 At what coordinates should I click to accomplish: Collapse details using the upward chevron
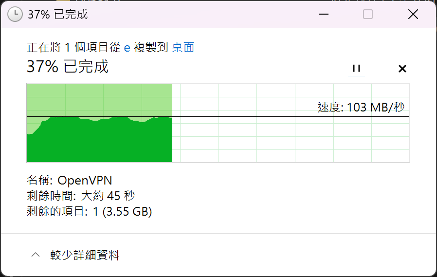coord(36,255)
